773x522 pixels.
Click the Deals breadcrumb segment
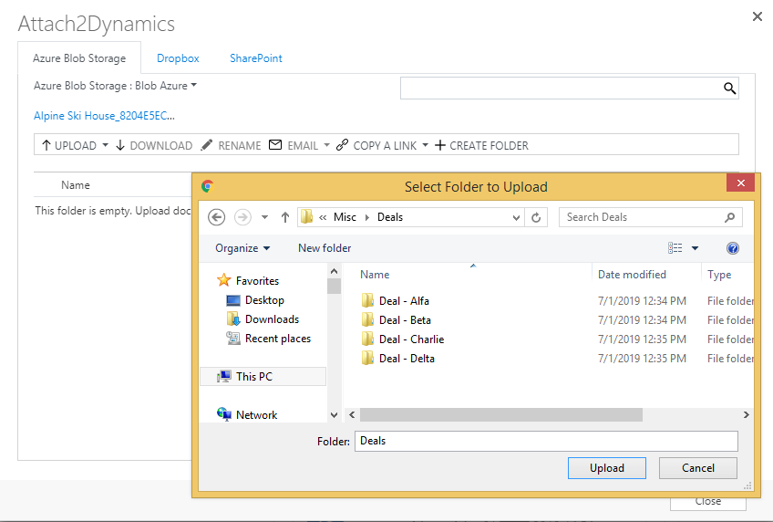(x=390, y=217)
